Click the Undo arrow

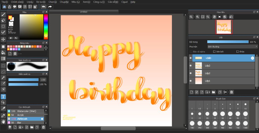tap(44, 7)
